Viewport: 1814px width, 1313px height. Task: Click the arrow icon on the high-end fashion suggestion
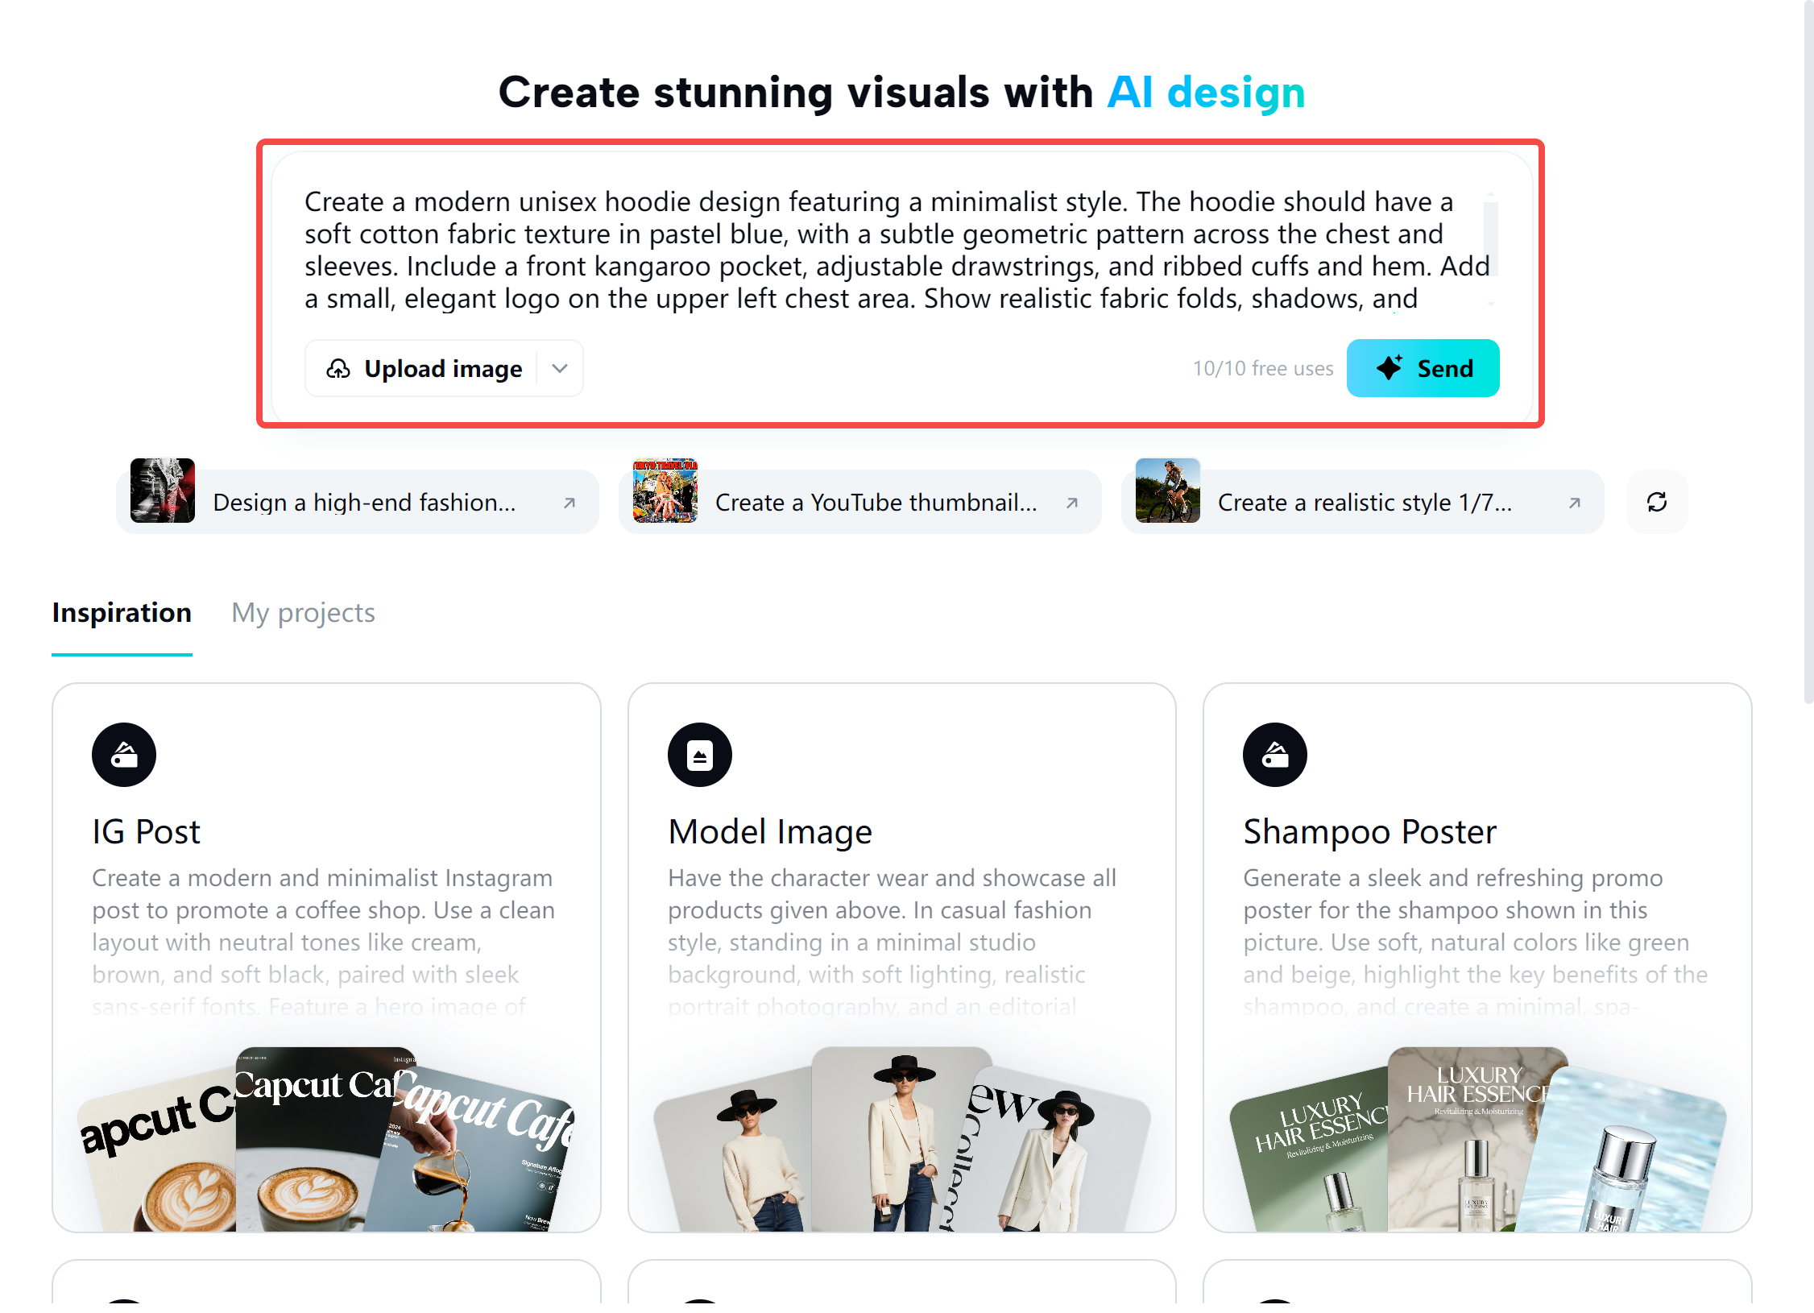point(570,501)
